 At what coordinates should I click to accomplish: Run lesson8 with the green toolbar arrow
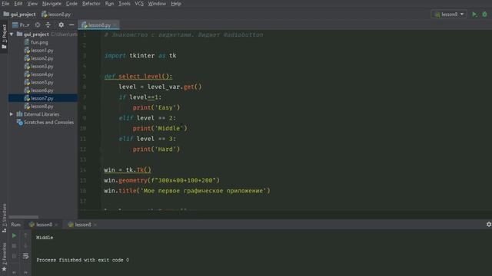tap(475, 15)
